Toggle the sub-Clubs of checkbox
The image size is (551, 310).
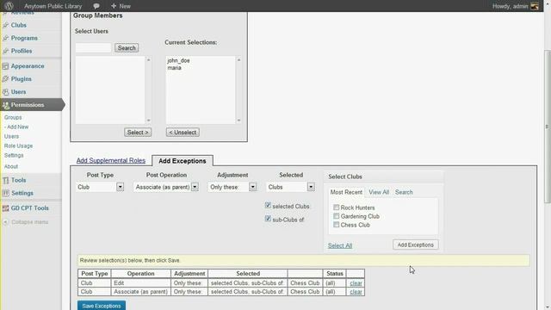click(x=268, y=219)
